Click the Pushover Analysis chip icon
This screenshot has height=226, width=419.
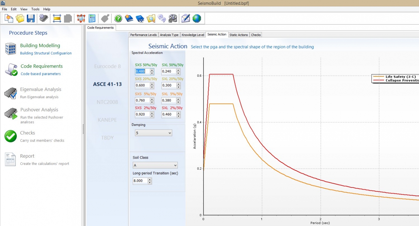tap(10, 114)
